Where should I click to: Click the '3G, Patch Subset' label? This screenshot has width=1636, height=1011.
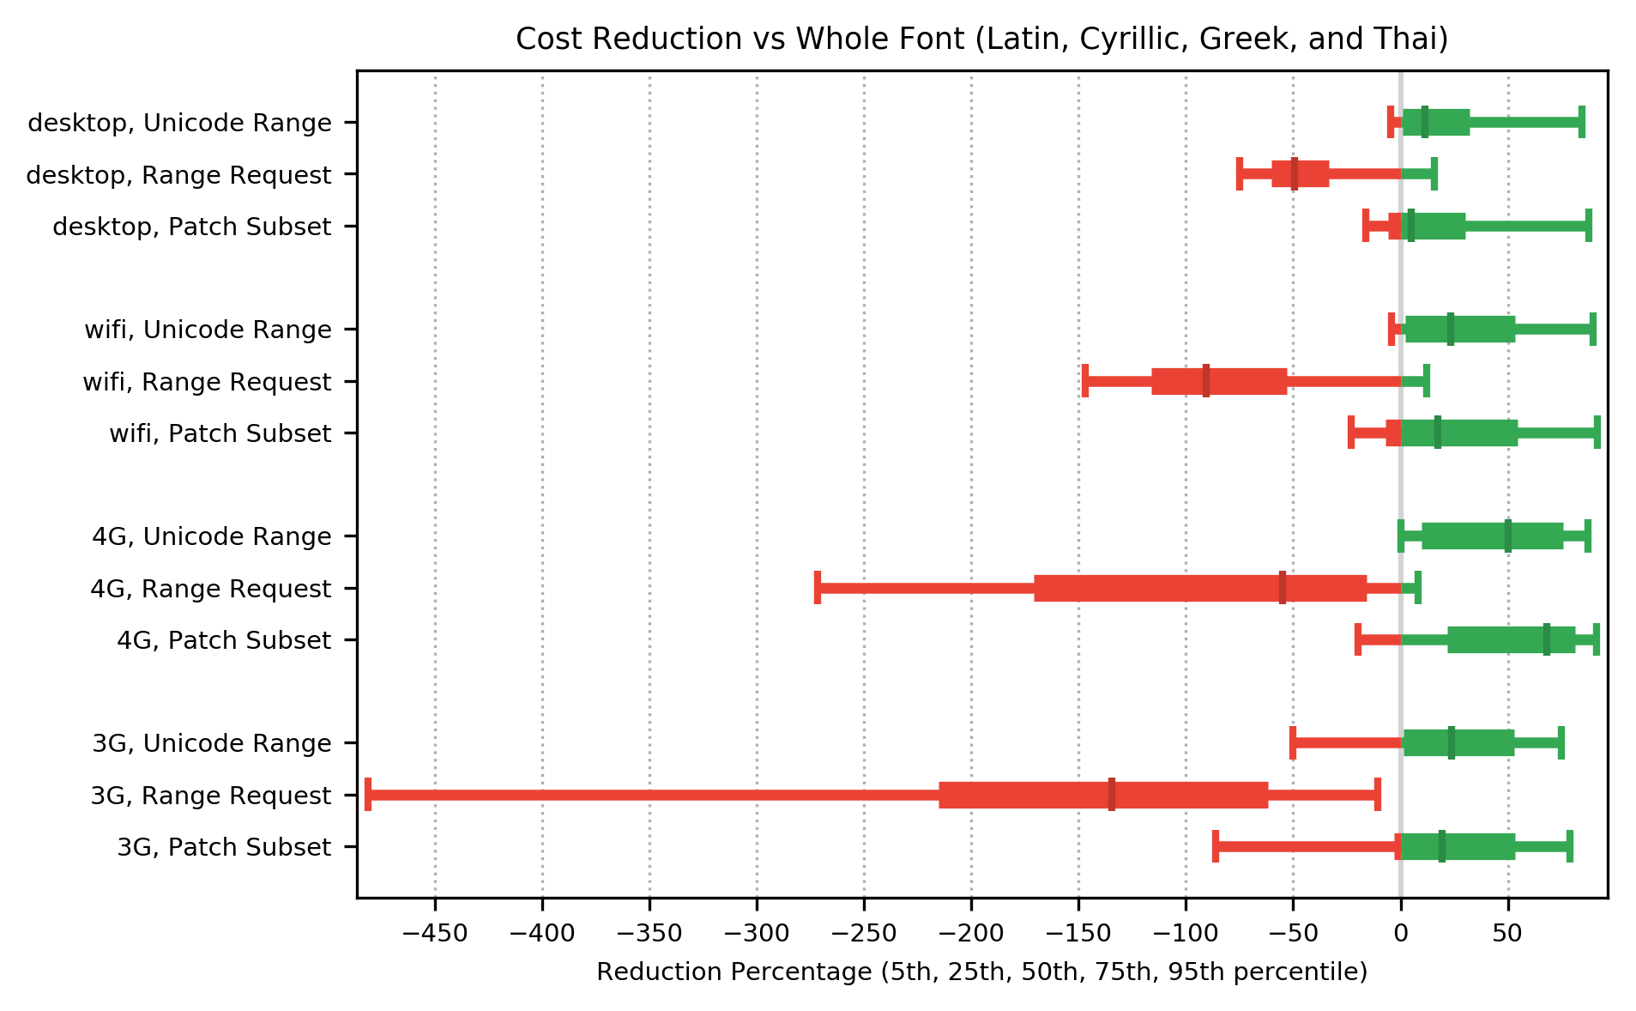(x=223, y=848)
